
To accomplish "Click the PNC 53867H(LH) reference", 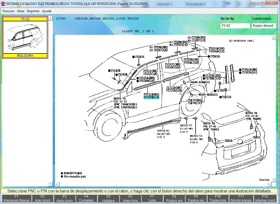I will [126, 107].
